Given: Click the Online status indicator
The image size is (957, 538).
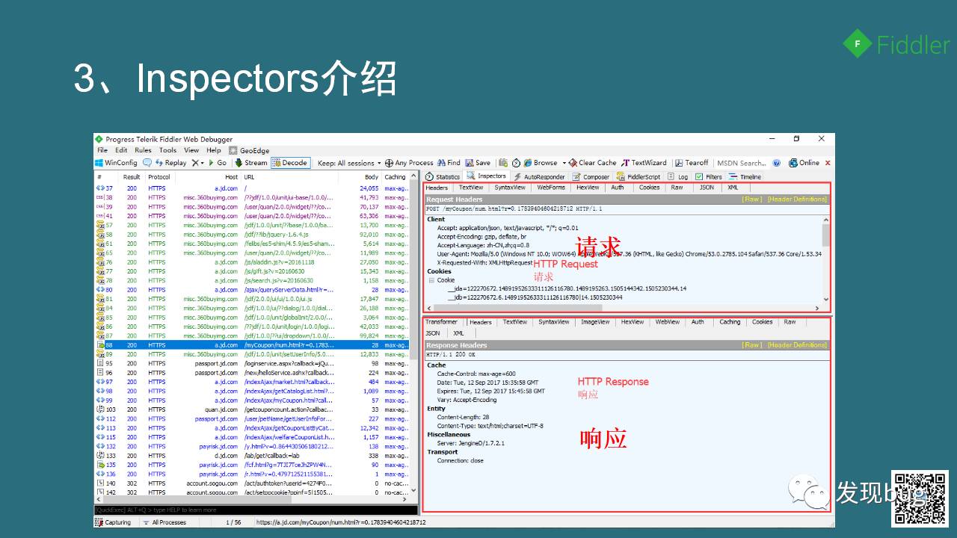Looking at the screenshot, I should coord(804,163).
